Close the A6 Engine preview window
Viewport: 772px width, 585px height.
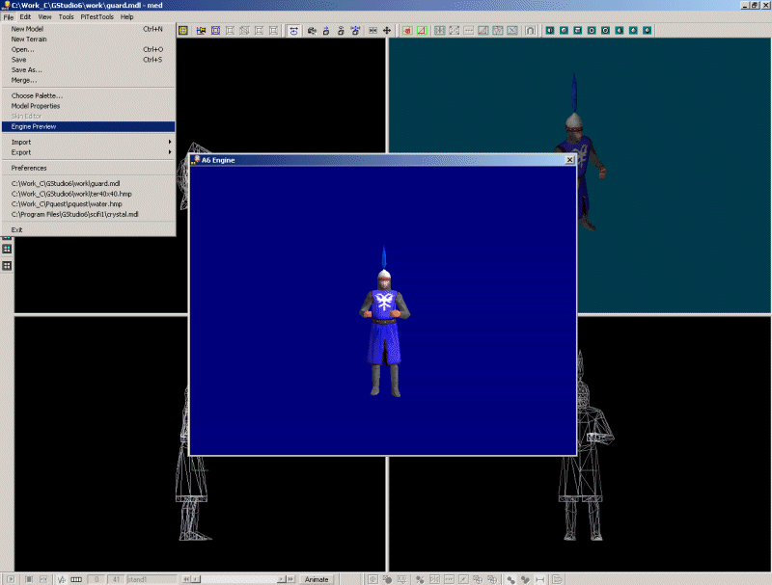569,160
